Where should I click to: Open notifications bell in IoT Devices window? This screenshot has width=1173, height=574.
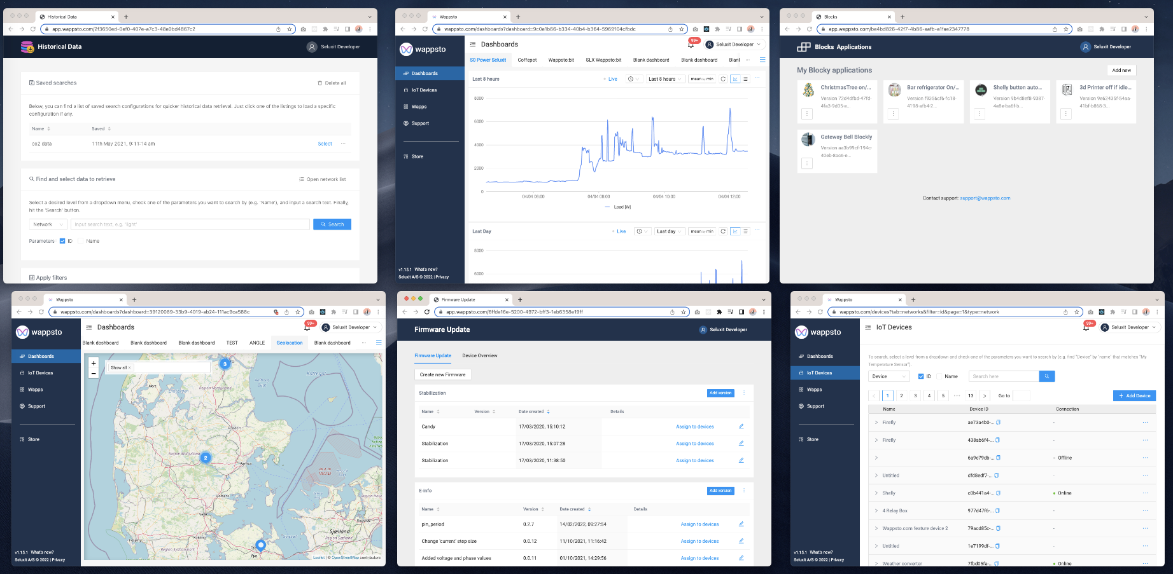(1086, 327)
